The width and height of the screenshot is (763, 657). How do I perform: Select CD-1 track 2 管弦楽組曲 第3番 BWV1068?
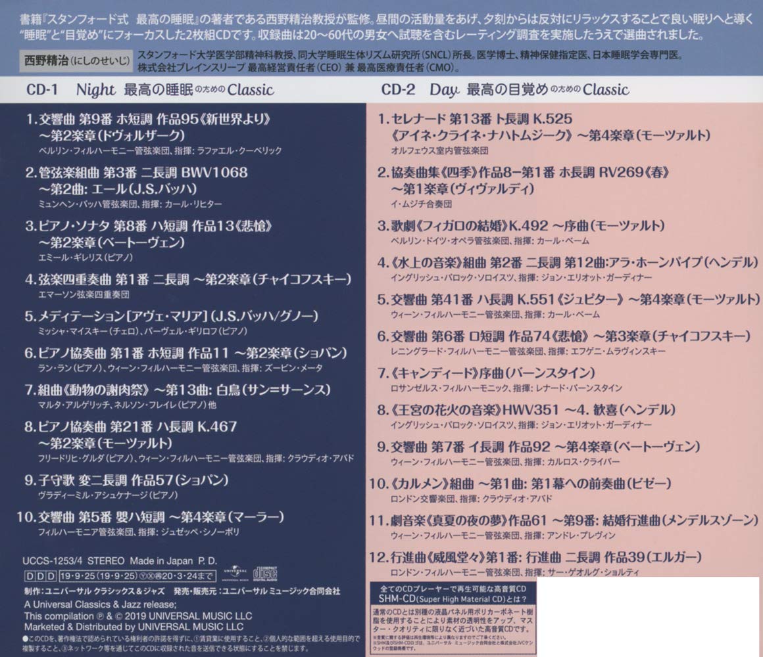tap(136, 180)
